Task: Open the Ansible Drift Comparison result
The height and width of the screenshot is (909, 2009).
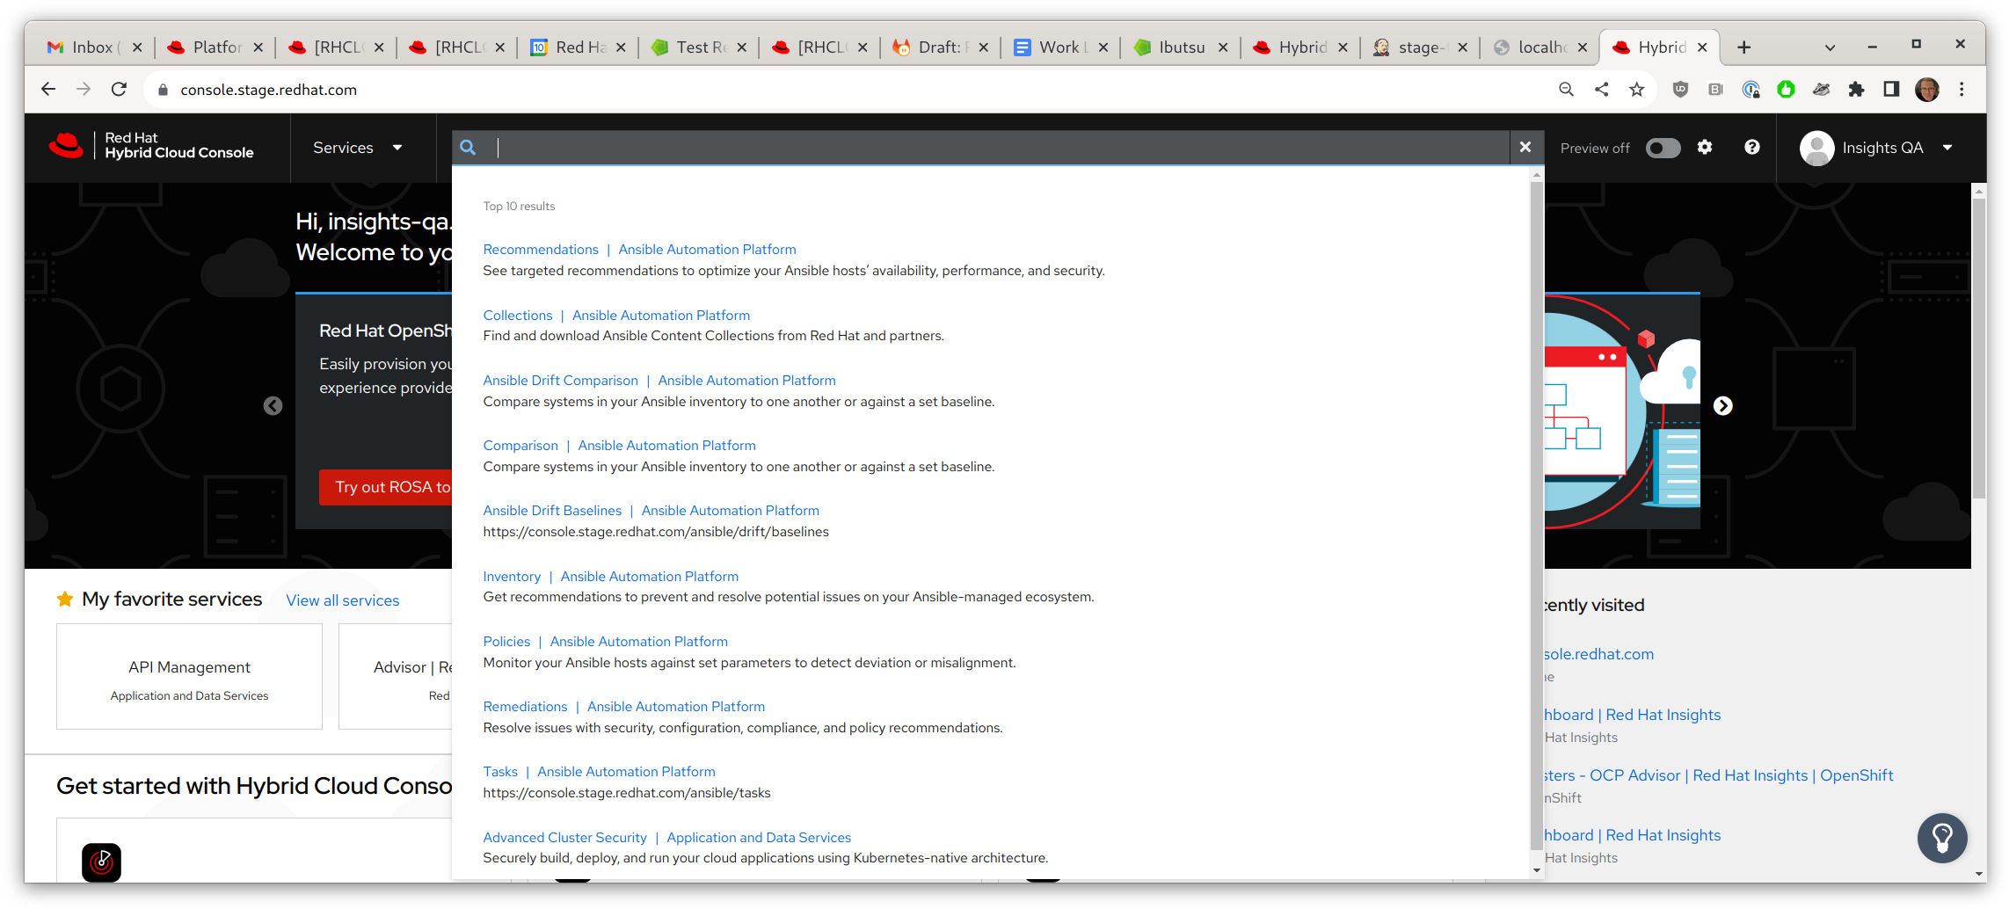Action: pyautogui.click(x=561, y=380)
